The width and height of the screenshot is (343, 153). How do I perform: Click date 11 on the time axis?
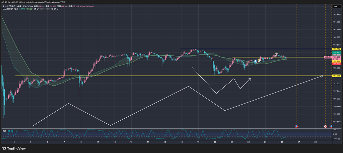(98, 142)
